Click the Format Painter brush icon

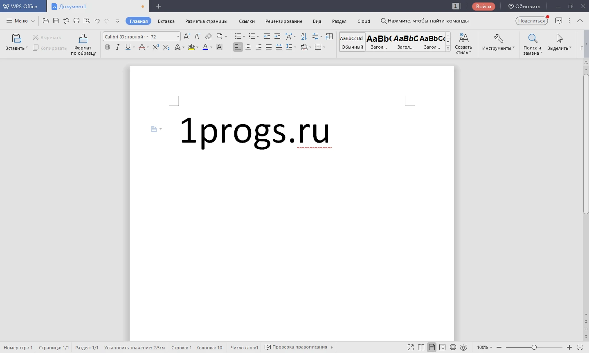coord(83,38)
